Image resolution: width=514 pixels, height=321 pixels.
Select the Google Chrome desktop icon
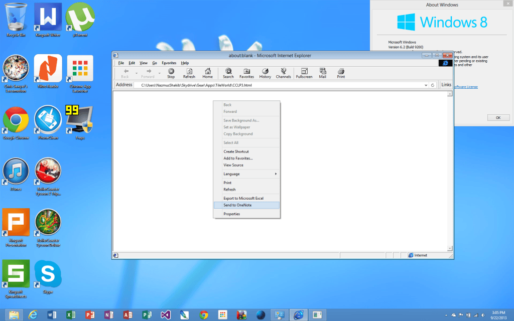16,123
